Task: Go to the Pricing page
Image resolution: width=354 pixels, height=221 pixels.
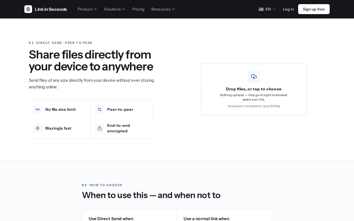Action: (x=138, y=9)
